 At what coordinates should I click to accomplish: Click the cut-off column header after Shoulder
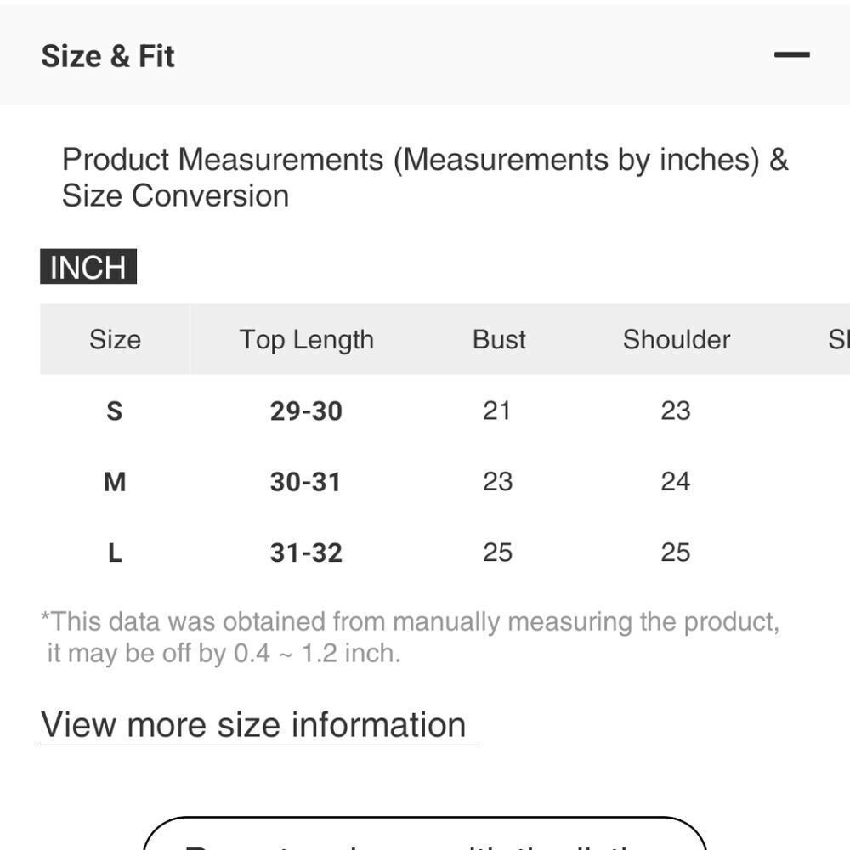pos(839,339)
